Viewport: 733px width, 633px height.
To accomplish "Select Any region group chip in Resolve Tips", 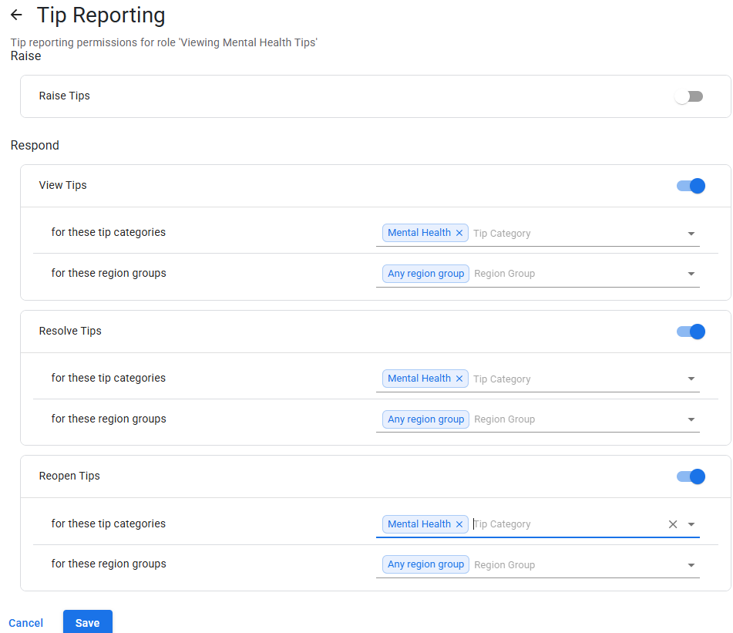I will (425, 419).
